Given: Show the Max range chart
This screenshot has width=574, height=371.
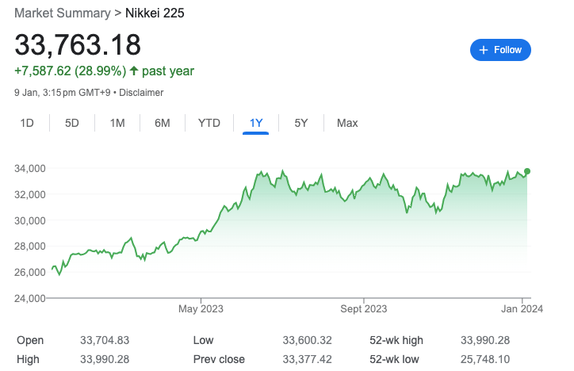Looking at the screenshot, I should pos(347,123).
